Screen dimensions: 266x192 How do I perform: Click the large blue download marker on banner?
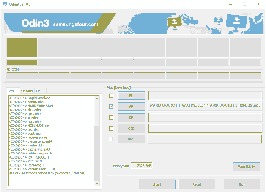236,22
